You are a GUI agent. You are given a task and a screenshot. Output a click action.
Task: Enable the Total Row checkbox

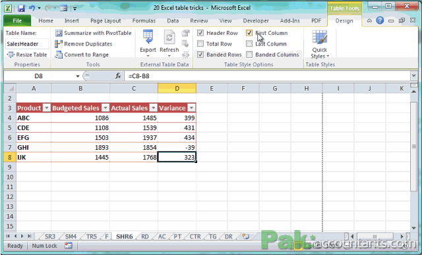coord(200,44)
